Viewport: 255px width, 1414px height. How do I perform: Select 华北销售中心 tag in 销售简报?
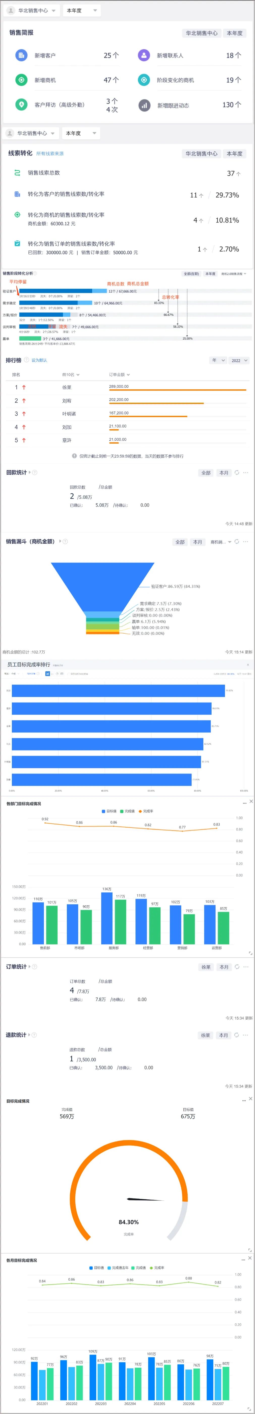tap(202, 33)
